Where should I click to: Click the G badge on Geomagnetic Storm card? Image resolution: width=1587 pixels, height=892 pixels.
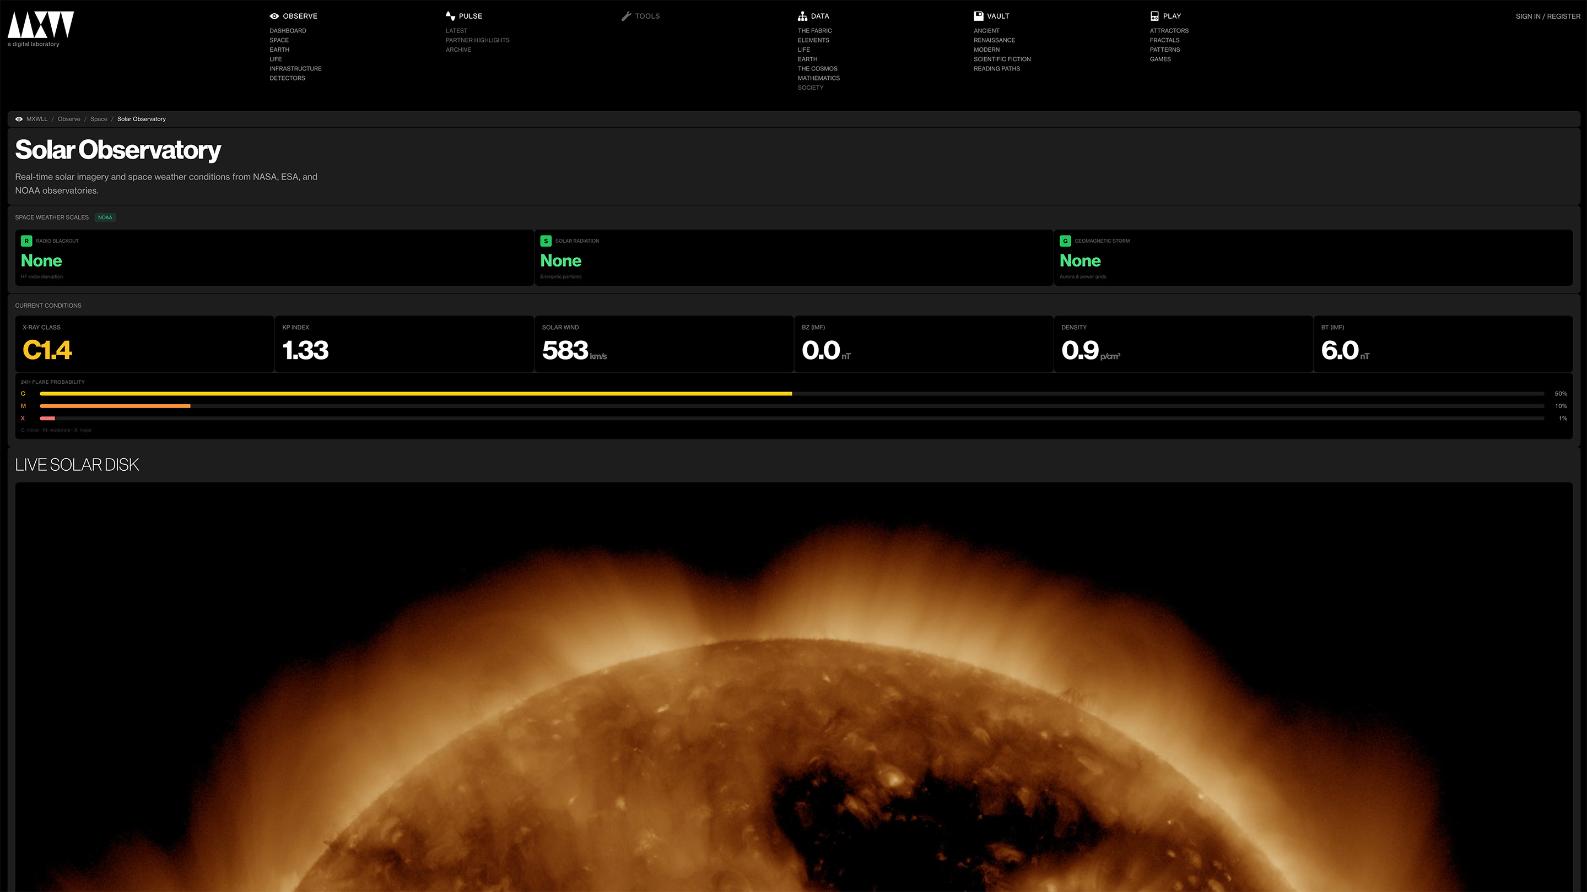[x=1065, y=241]
